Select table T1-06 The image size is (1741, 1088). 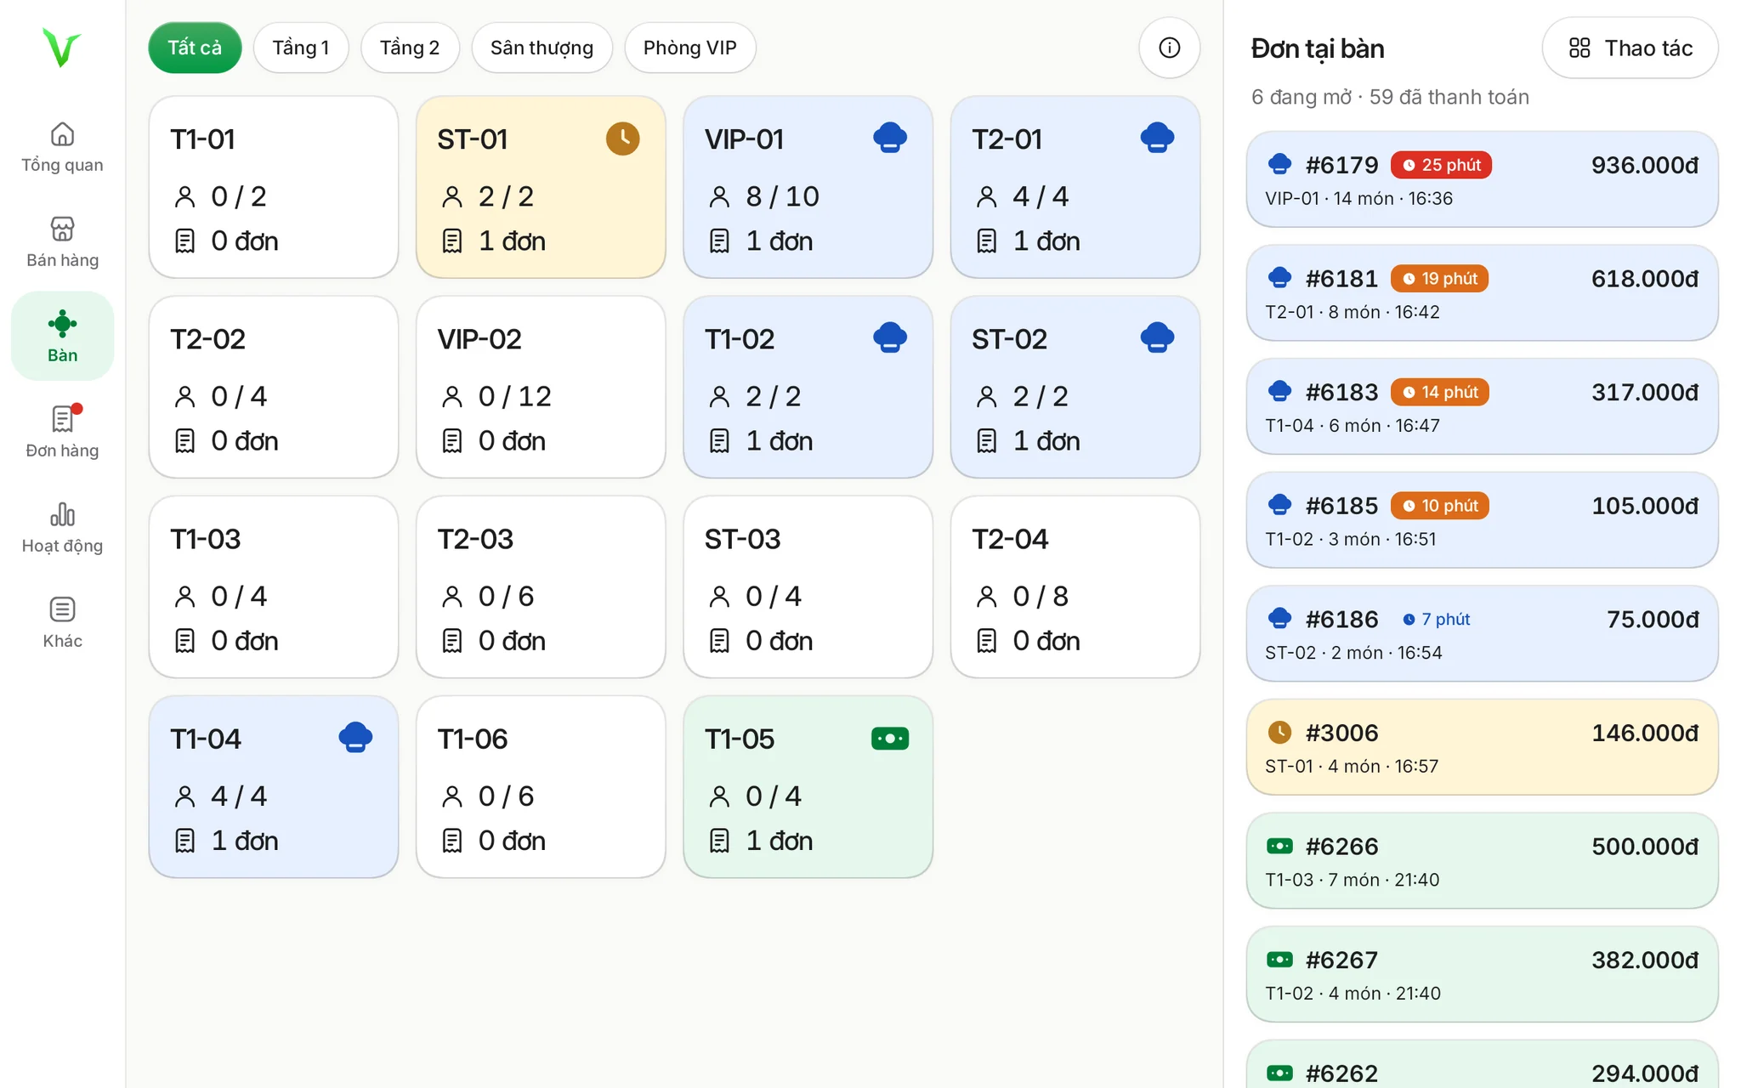click(541, 786)
